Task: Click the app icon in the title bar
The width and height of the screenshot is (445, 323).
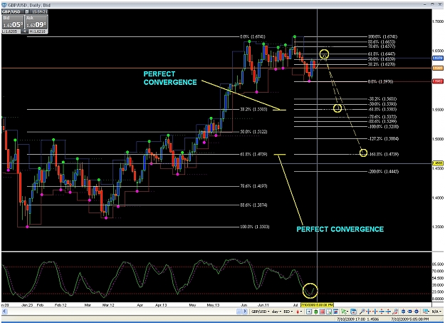Action: pyautogui.click(x=4, y=4)
